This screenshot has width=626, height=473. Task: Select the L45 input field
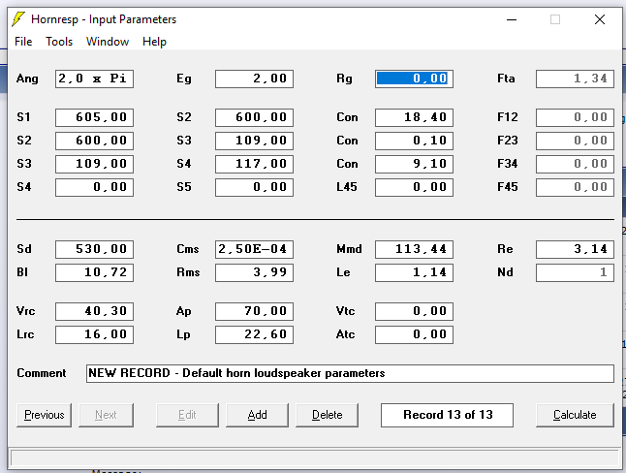[x=415, y=187]
